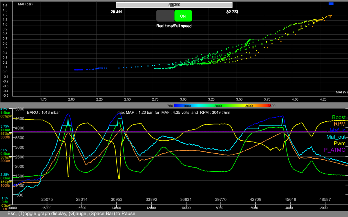
Task: Click the Real time/Full speed label
Action: pyautogui.click(x=174, y=26)
